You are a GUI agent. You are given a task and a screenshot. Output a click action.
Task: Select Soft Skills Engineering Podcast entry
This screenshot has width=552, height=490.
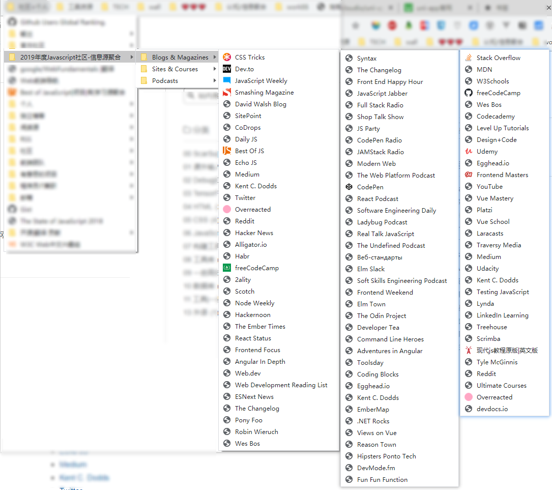click(399, 280)
